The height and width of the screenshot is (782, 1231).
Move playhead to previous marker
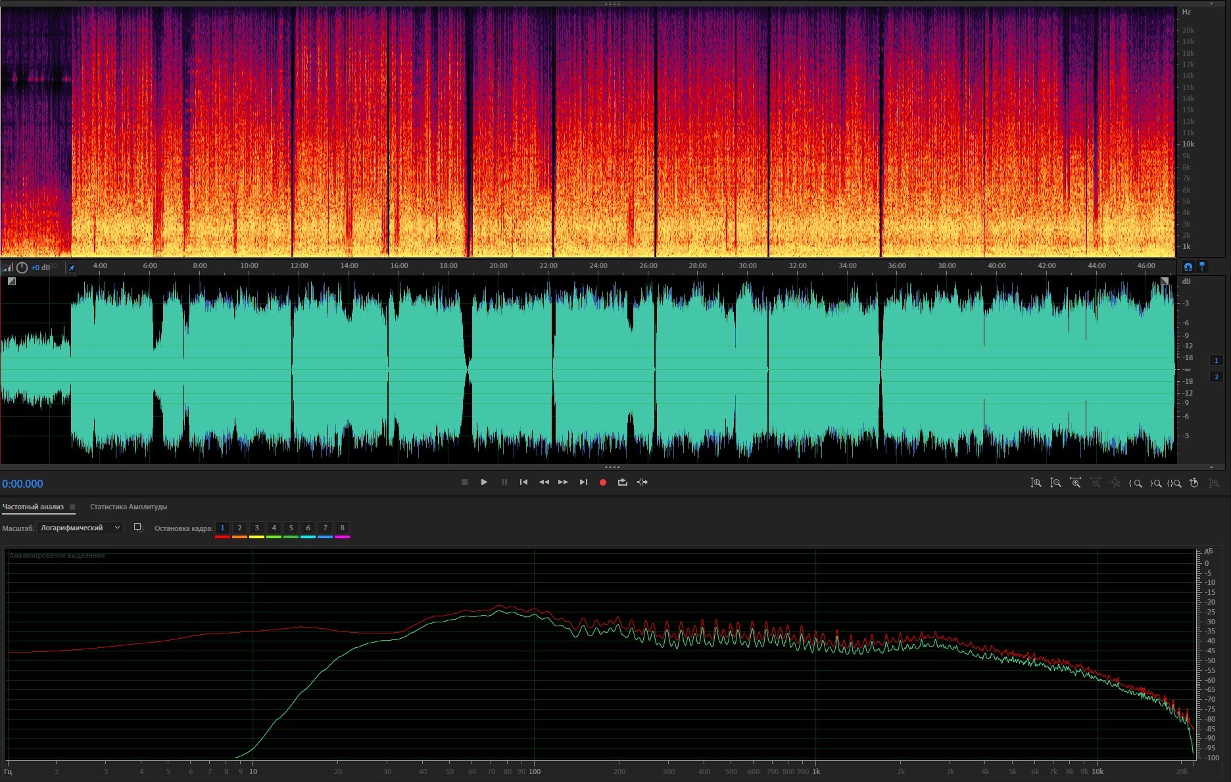point(523,482)
